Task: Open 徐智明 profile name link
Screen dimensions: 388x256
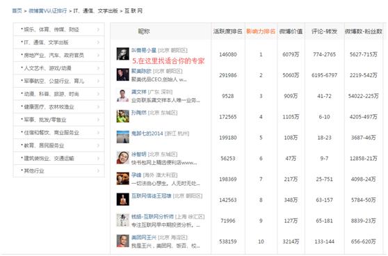Action: coord(139,154)
